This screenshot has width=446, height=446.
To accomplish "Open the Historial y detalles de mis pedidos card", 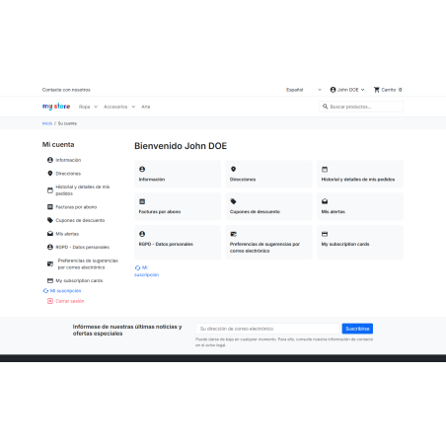I will 360,174.
